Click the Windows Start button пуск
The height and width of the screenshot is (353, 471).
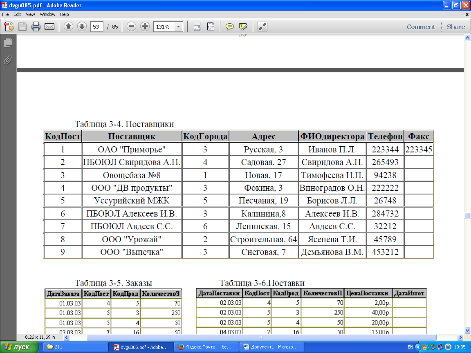point(20,347)
